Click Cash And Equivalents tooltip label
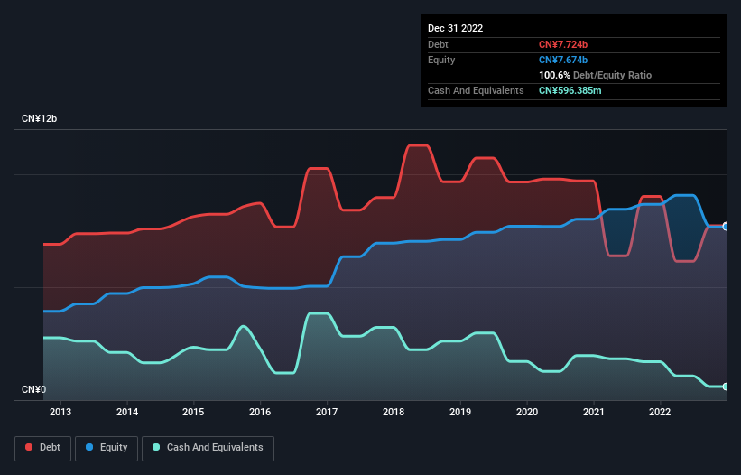Image resolution: width=741 pixels, height=475 pixels. (x=476, y=90)
